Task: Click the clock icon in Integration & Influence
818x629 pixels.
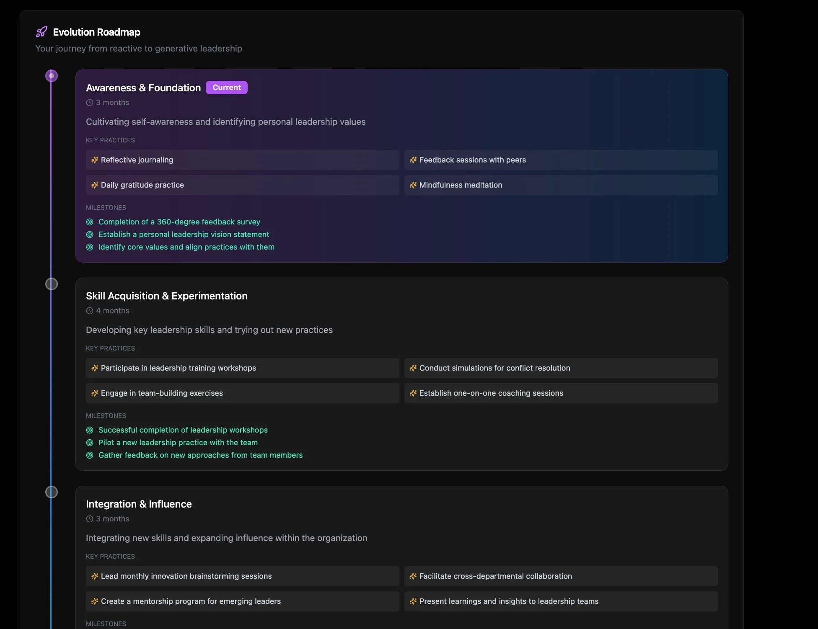Action: (x=90, y=519)
